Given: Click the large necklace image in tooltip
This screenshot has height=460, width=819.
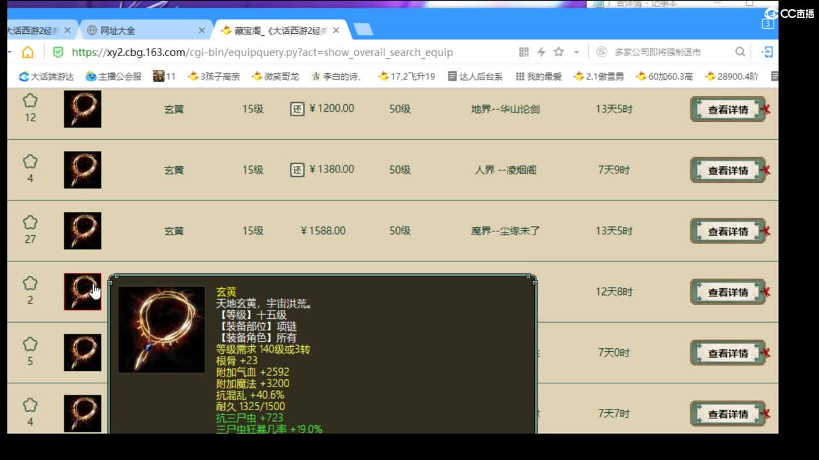Looking at the screenshot, I should (x=162, y=330).
